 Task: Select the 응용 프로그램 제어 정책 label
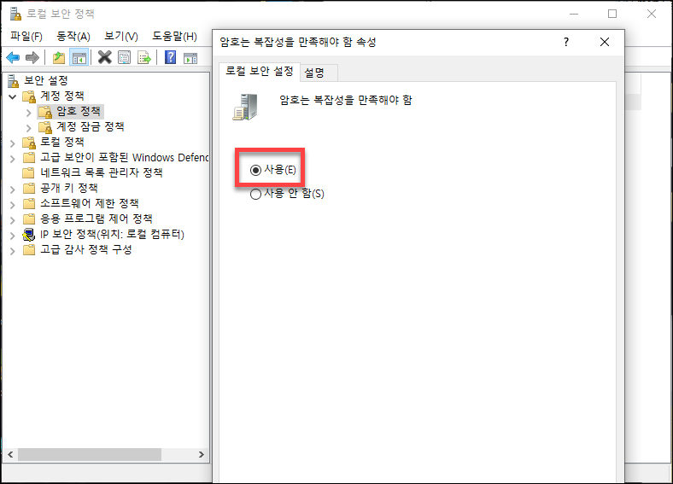click(x=97, y=219)
